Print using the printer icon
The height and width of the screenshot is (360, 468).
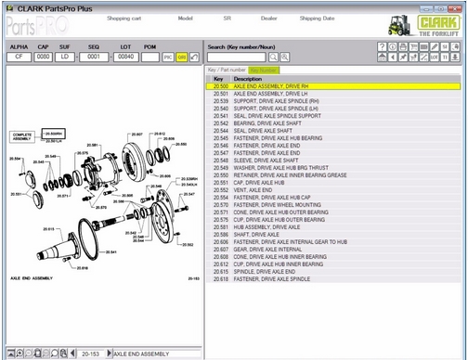[403, 47]
